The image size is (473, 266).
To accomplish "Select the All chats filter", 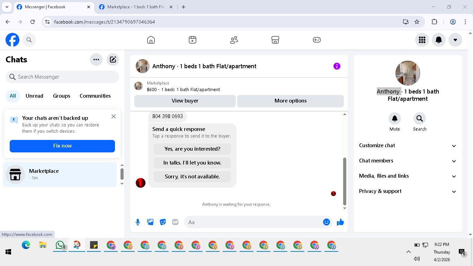I will [x=13, y=96].
